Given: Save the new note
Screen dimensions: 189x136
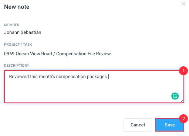Looking at the screenshot, I should (170, 125).
